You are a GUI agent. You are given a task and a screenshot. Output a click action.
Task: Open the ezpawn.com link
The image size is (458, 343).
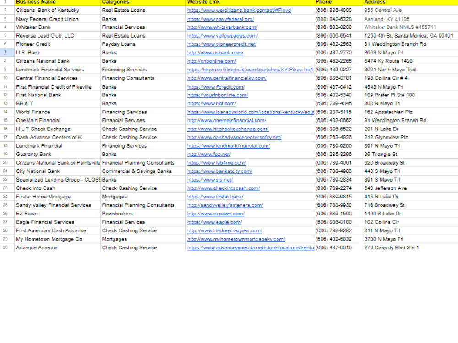pyautogui.click(x=216, y=213)
